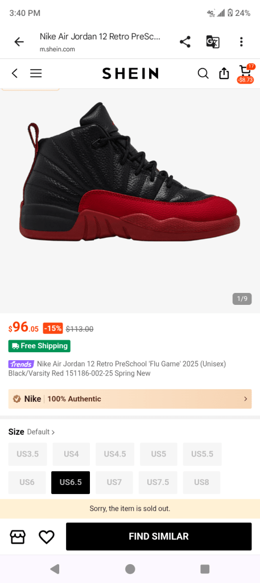
Task: Share the page using browser share icon
Action: (x=185, y=42)
